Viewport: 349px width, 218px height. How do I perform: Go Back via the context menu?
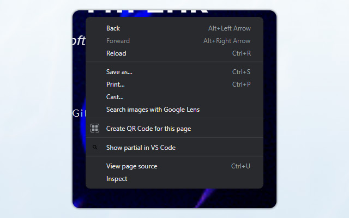coord(113,28)
